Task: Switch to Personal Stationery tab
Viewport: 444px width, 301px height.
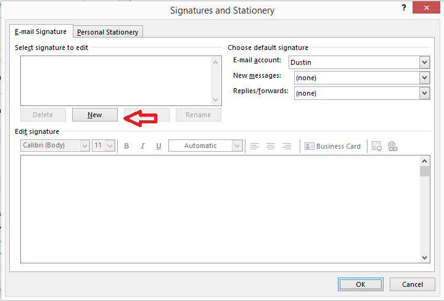Action: pyautogui.click(x=108, y=32)
